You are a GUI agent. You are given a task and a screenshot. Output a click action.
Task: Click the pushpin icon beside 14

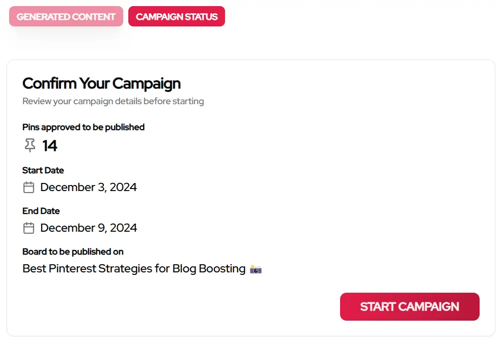click(x=30, y=145)
